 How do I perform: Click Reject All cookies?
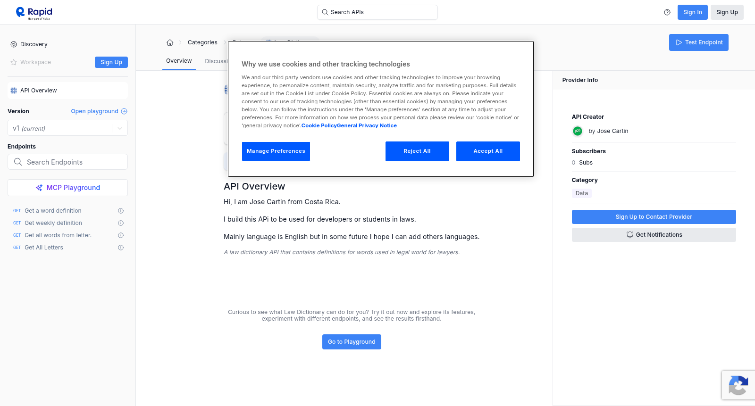click(417, 151)
